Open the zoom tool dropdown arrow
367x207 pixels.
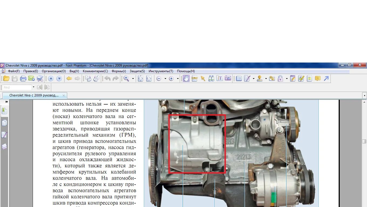pos(133,79)
